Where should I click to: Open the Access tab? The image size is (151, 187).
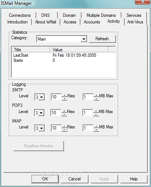(x=70, y=22)
